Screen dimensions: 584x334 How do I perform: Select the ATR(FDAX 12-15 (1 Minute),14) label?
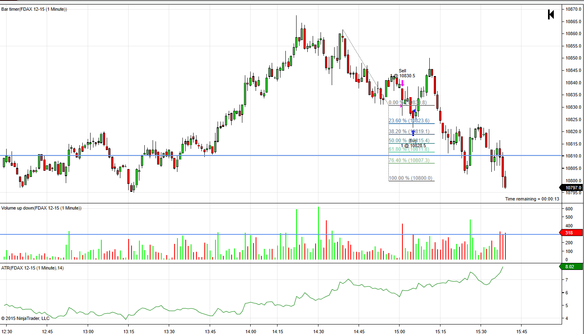click(33, 268)
